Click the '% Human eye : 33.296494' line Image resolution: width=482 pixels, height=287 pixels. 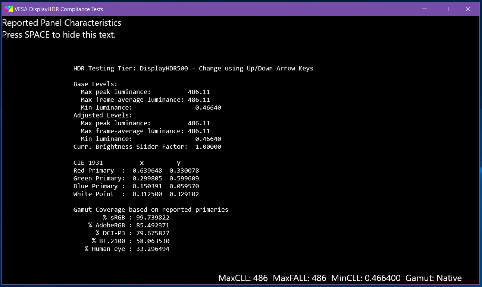(x=127, y=249)
